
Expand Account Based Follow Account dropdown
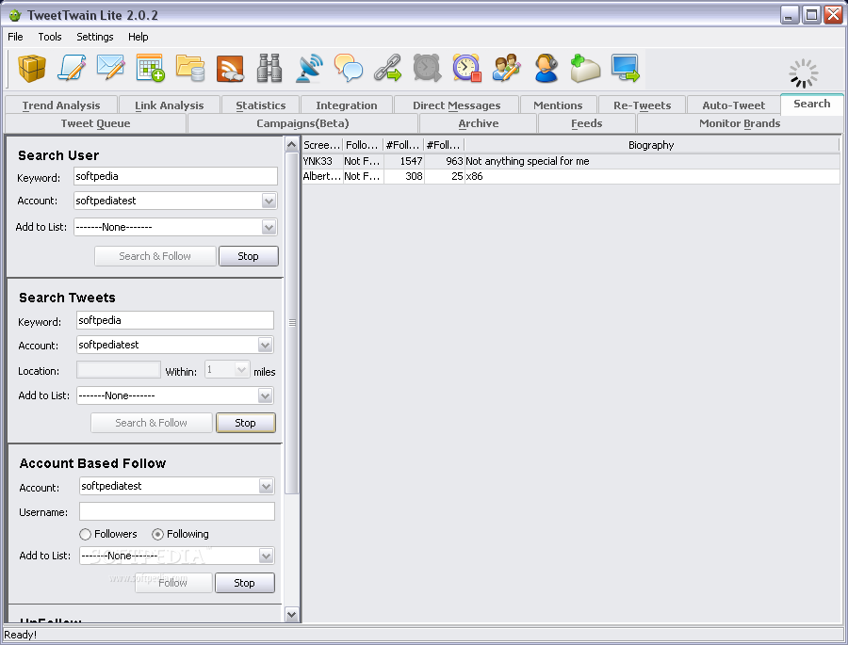pos(266,486)
